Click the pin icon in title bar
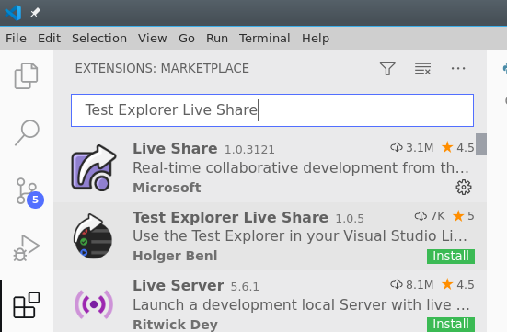The height and width of the screenshot is (332, 507). click(35, 13)
